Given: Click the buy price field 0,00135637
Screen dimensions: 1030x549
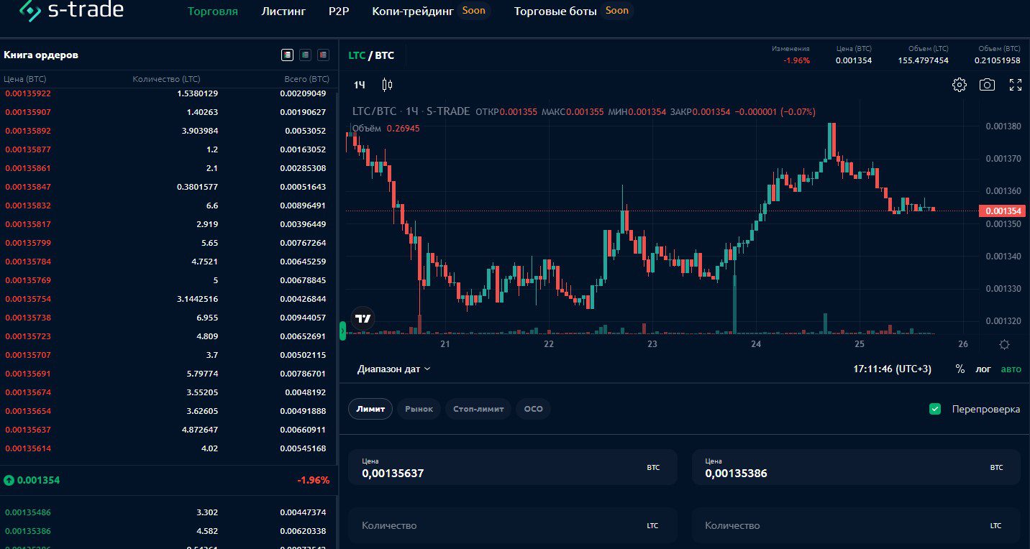Looking at the screenshot, I should click(513, 467).
